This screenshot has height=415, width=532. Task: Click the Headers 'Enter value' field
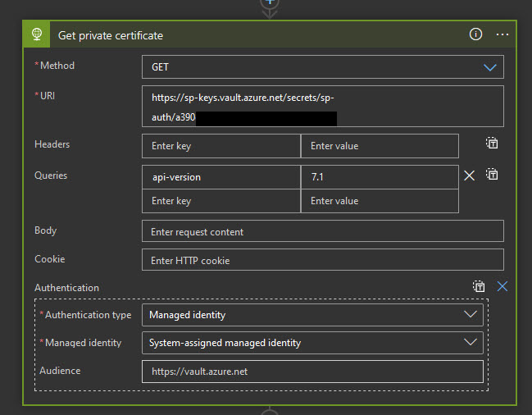pos(380,146)
